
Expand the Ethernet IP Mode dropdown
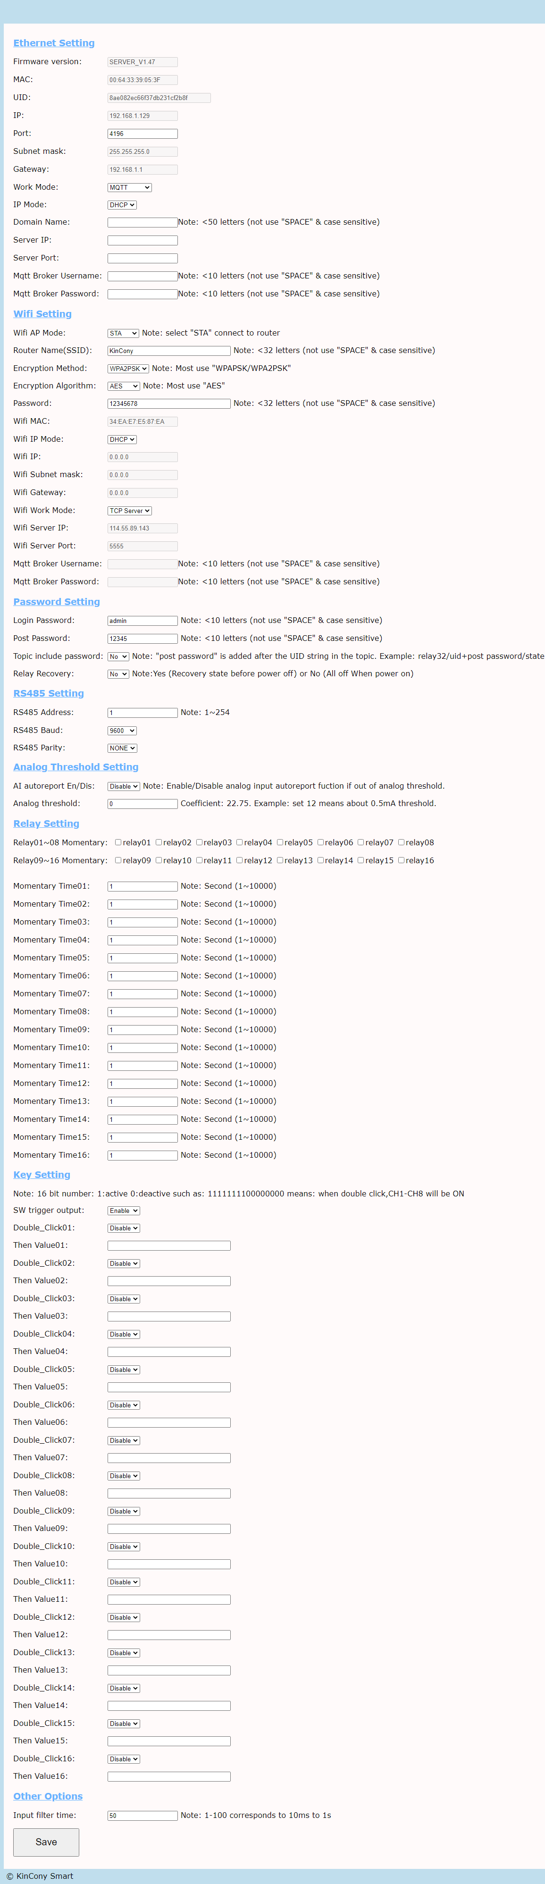tap(122, 205)
